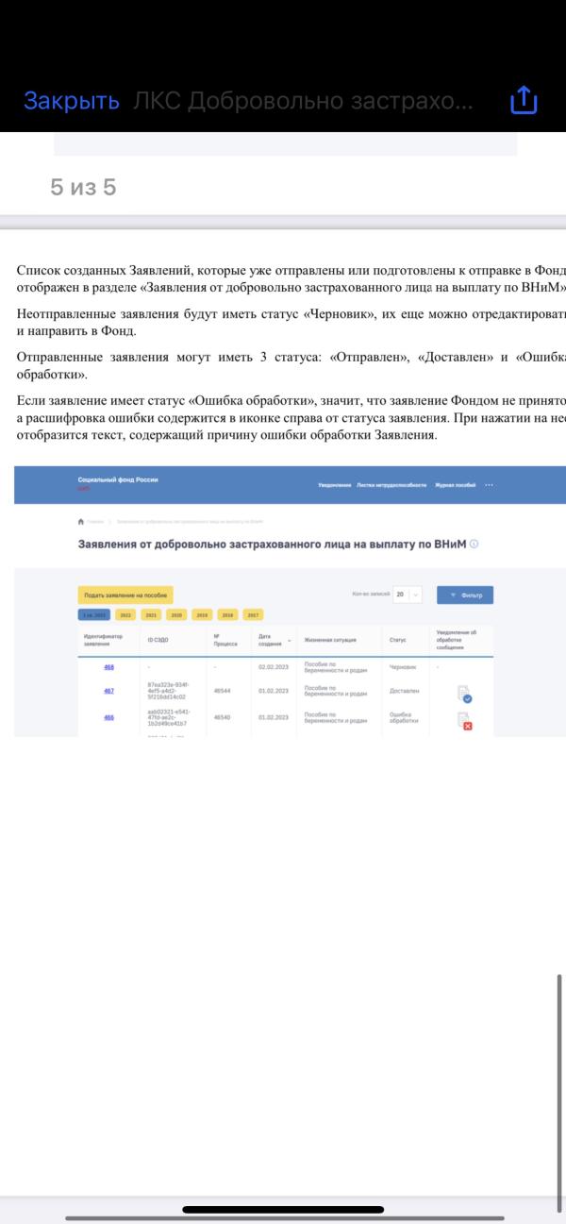Image resolution: width=566 pixels, height=1224 pixels.
Task: Click the info icon next to ВНиМ heading
Action: point(474,544)
